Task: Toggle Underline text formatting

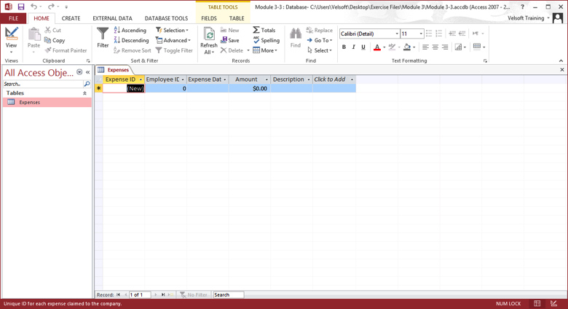Action: (x=363, y=47)
